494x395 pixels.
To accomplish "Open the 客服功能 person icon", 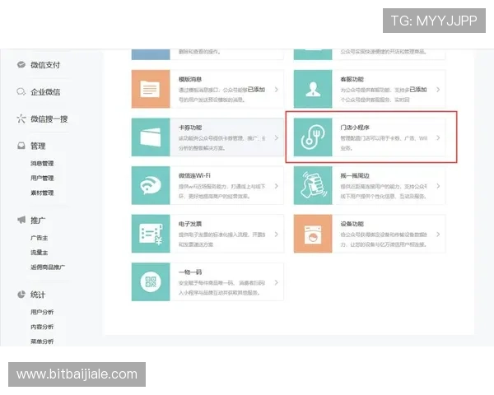I will pyautogui.click(x=313, y=89).
